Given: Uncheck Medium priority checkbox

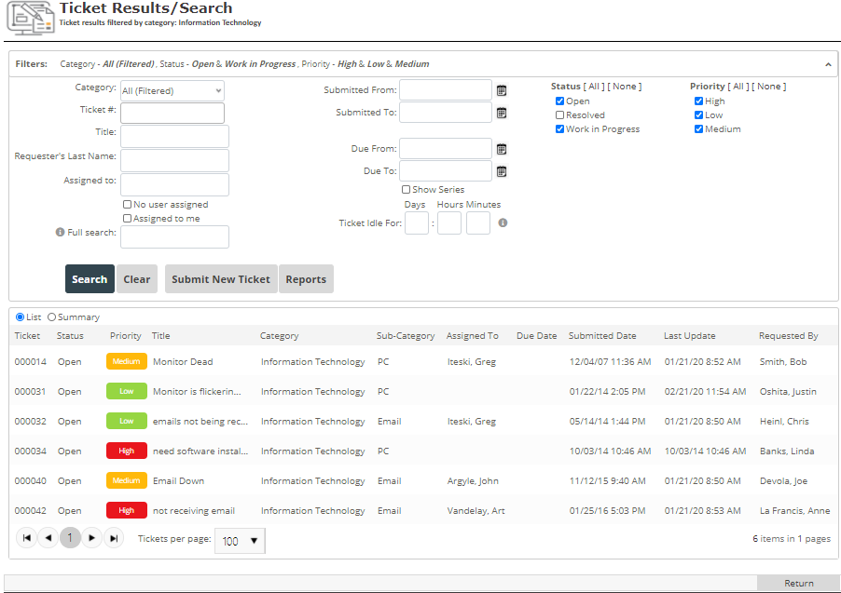Looking at the screenshot, I should pyautogui.click(x=699, y=129).
